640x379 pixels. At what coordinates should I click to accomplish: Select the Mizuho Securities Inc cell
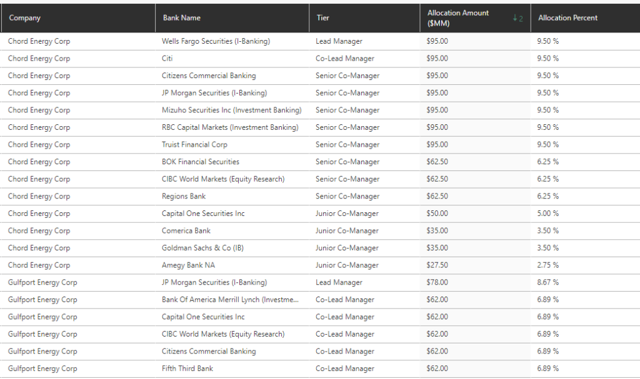coord(231,111)
